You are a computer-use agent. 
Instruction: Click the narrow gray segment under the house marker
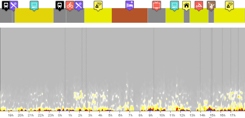pos(187,16)
